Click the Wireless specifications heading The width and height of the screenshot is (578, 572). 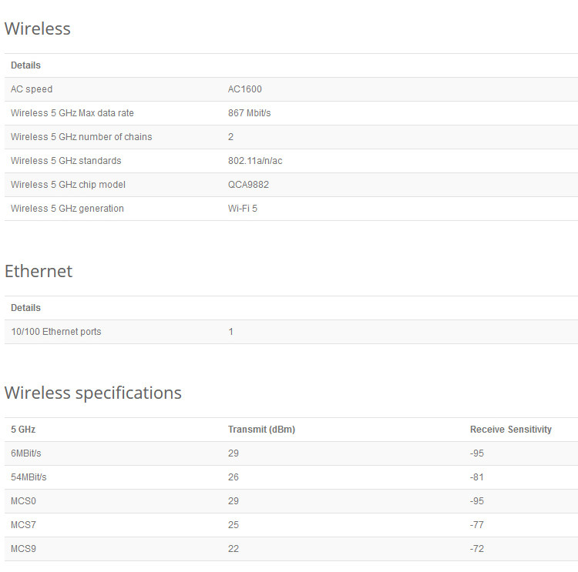pos(93,393)
